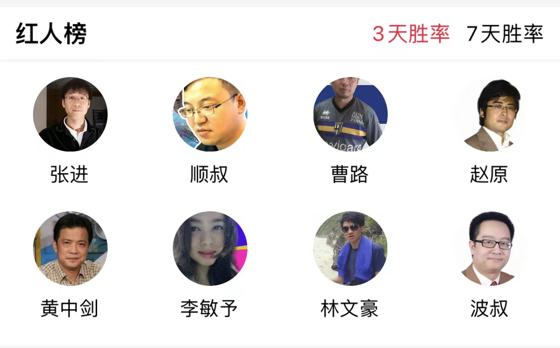Click the name label 顺叔
The image size is (560, 348).
pyautogui.click(x=209, y=174)
